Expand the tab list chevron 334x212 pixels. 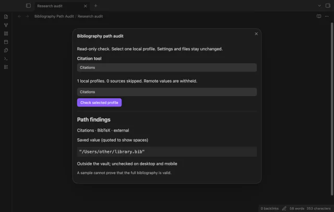coord(319,6)
